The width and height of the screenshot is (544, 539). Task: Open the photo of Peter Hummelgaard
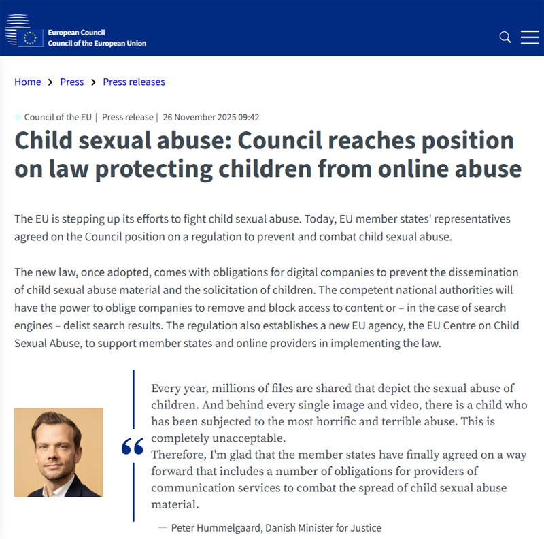pos(58,453)
